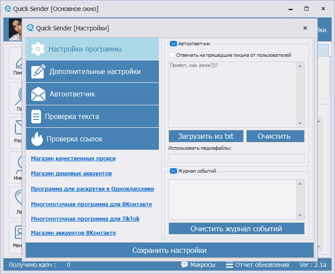Open Многопоточная программа для ВКонтакте link
This screenshot has width=335, height=274.
[x=91, y=204]
